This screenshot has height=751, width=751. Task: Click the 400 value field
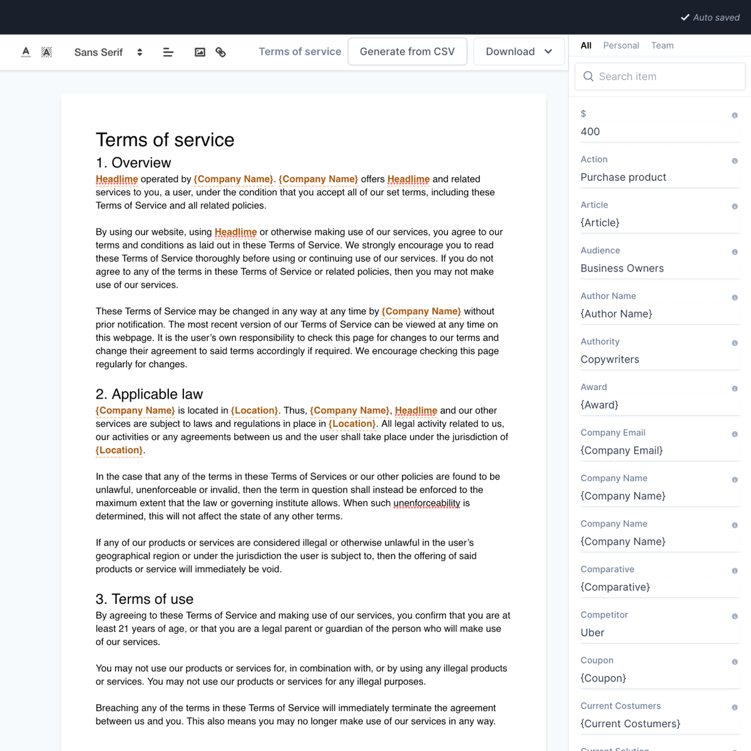click(x=660, y=131)
